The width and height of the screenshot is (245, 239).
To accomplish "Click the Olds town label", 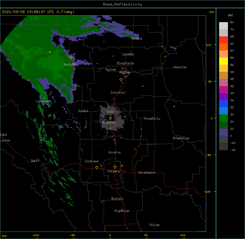I will click(110, 112).
